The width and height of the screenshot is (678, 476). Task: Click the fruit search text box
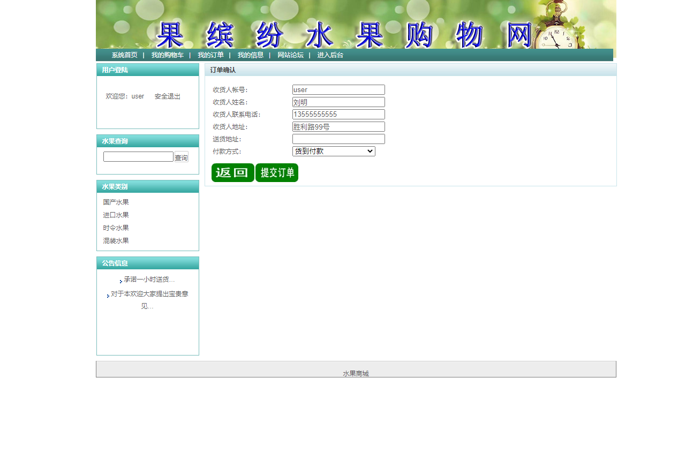138,157
